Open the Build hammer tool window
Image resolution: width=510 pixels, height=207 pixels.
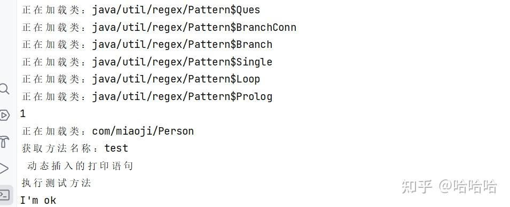click(x=4, y=142)
